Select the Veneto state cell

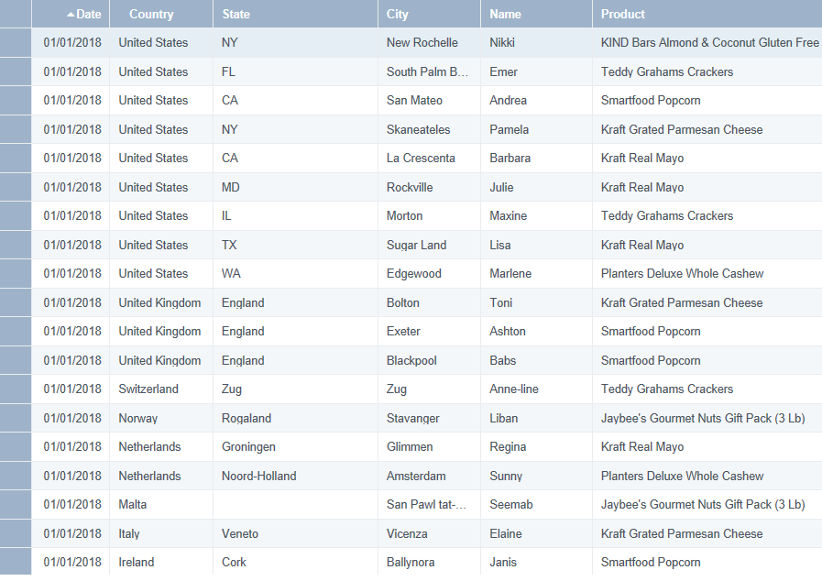click(296, 533)
